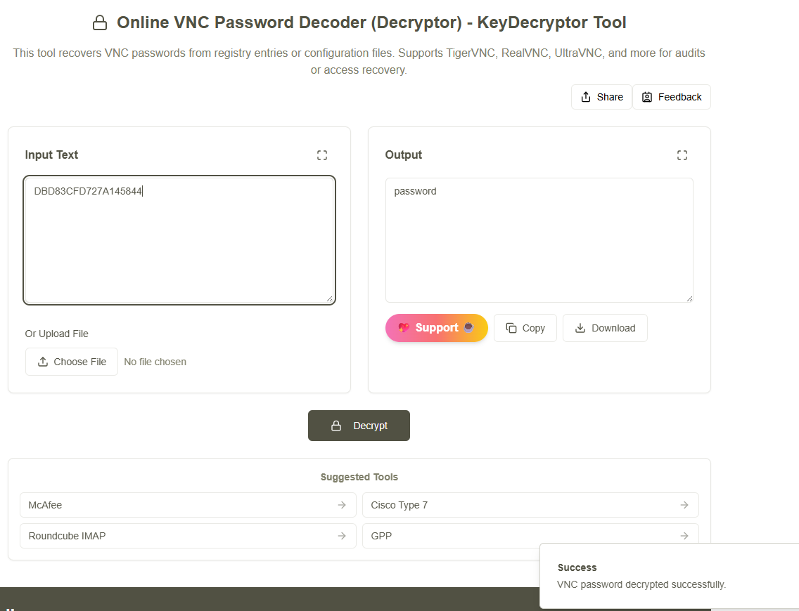Screen dimensions: 799x611
Task: Open the Feedback dialog via its icon
Action: (x=646, y=96)
